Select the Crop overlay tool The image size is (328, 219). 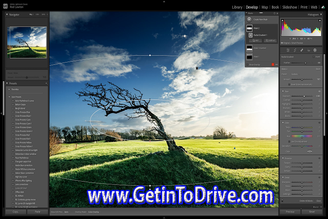click(x=295, y=50)
